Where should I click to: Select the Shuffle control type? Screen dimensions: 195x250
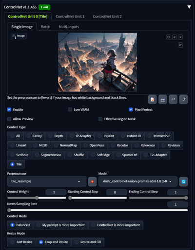pos(76,155)
